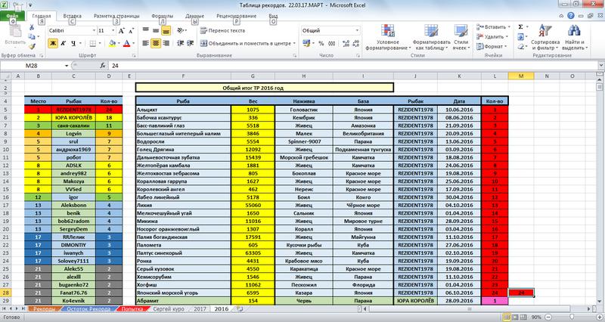The image size is (605, 322).
Task: Toggle underline formatting
Action: 73,44
